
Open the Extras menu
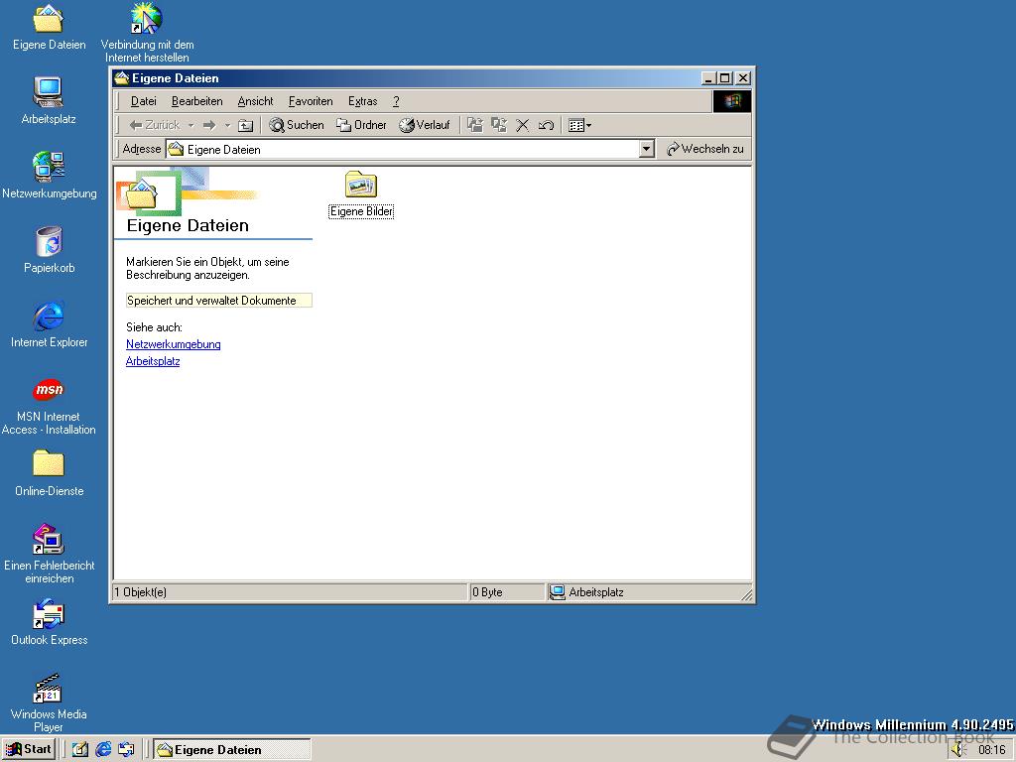tap(362, 101)
